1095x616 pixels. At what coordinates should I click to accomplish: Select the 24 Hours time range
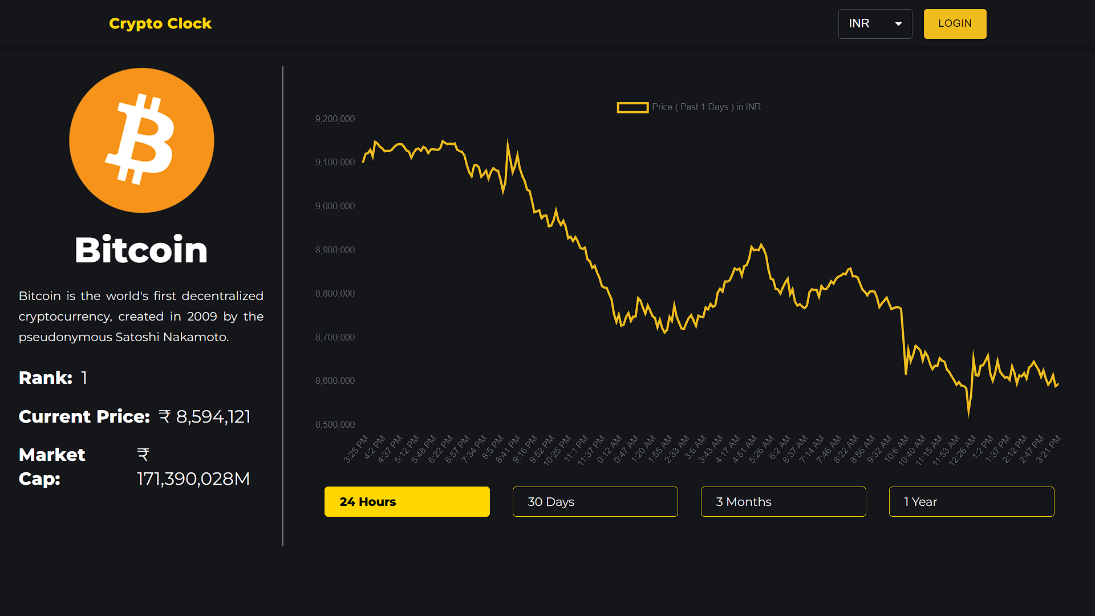[407, 501]
